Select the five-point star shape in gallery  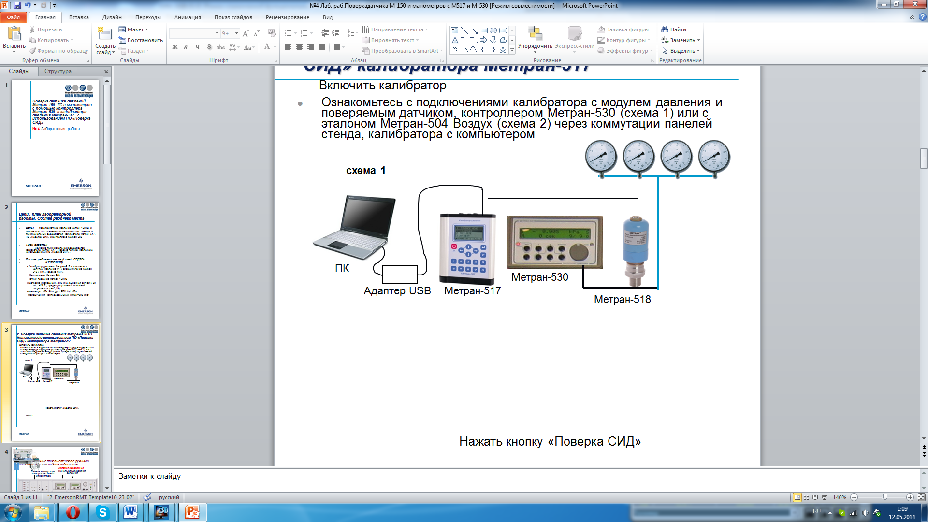pos(503,50)
